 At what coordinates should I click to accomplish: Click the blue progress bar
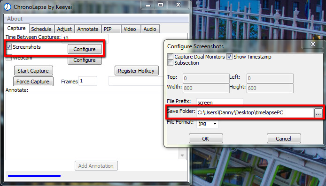click(34, 176)
